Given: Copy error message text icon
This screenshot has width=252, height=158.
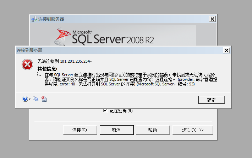Looking at the screenshot, I should coord(36,99).
